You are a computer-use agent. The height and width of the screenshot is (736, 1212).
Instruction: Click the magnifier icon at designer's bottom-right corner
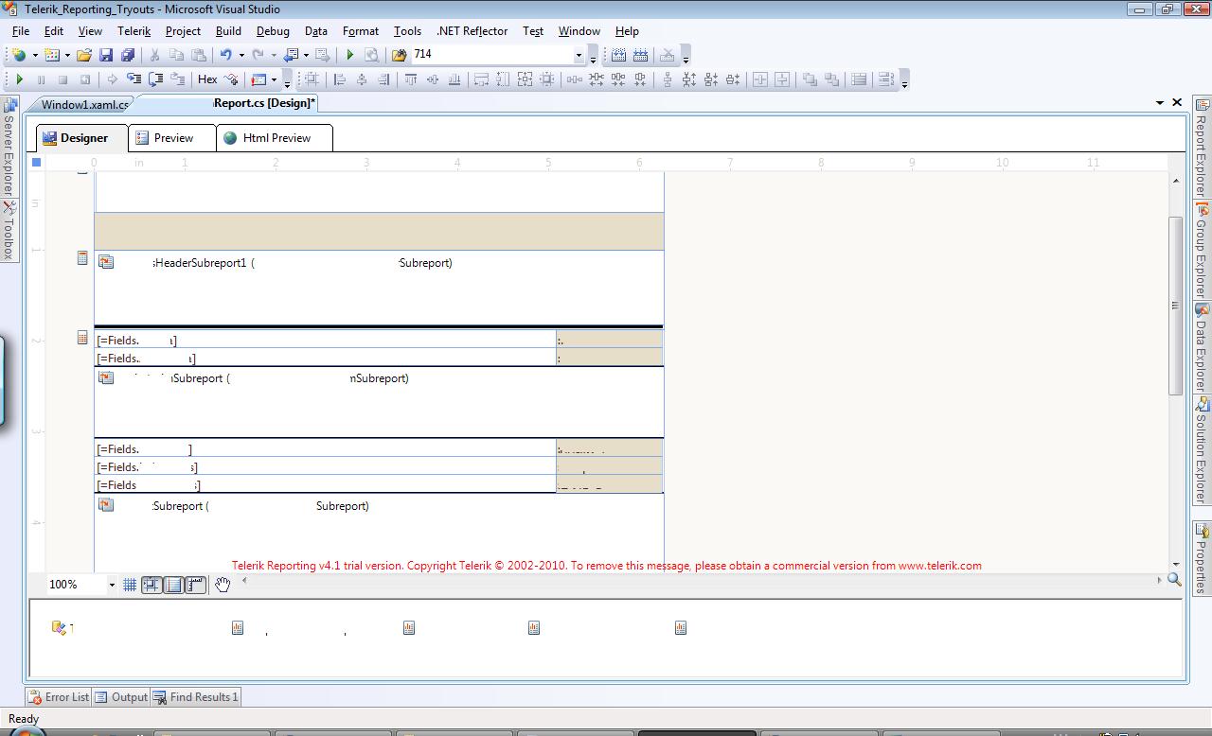pyautogui.click(x=1174, y=579)
